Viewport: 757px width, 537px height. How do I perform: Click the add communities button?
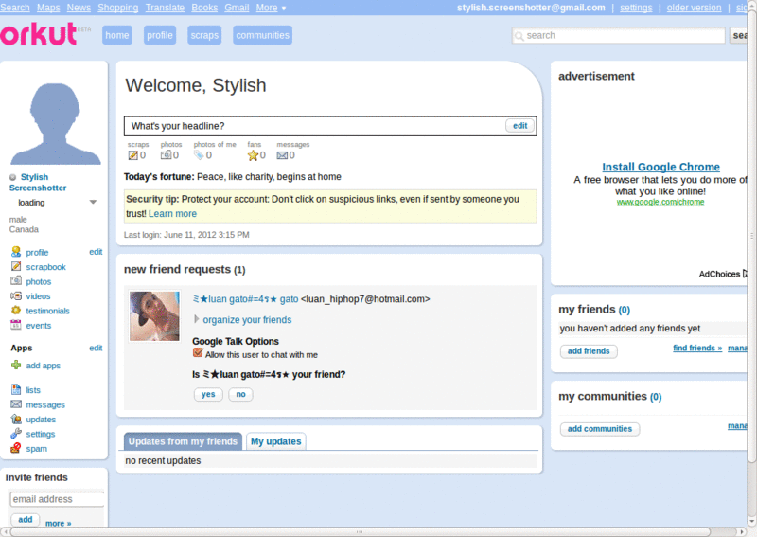click(600, 429)
